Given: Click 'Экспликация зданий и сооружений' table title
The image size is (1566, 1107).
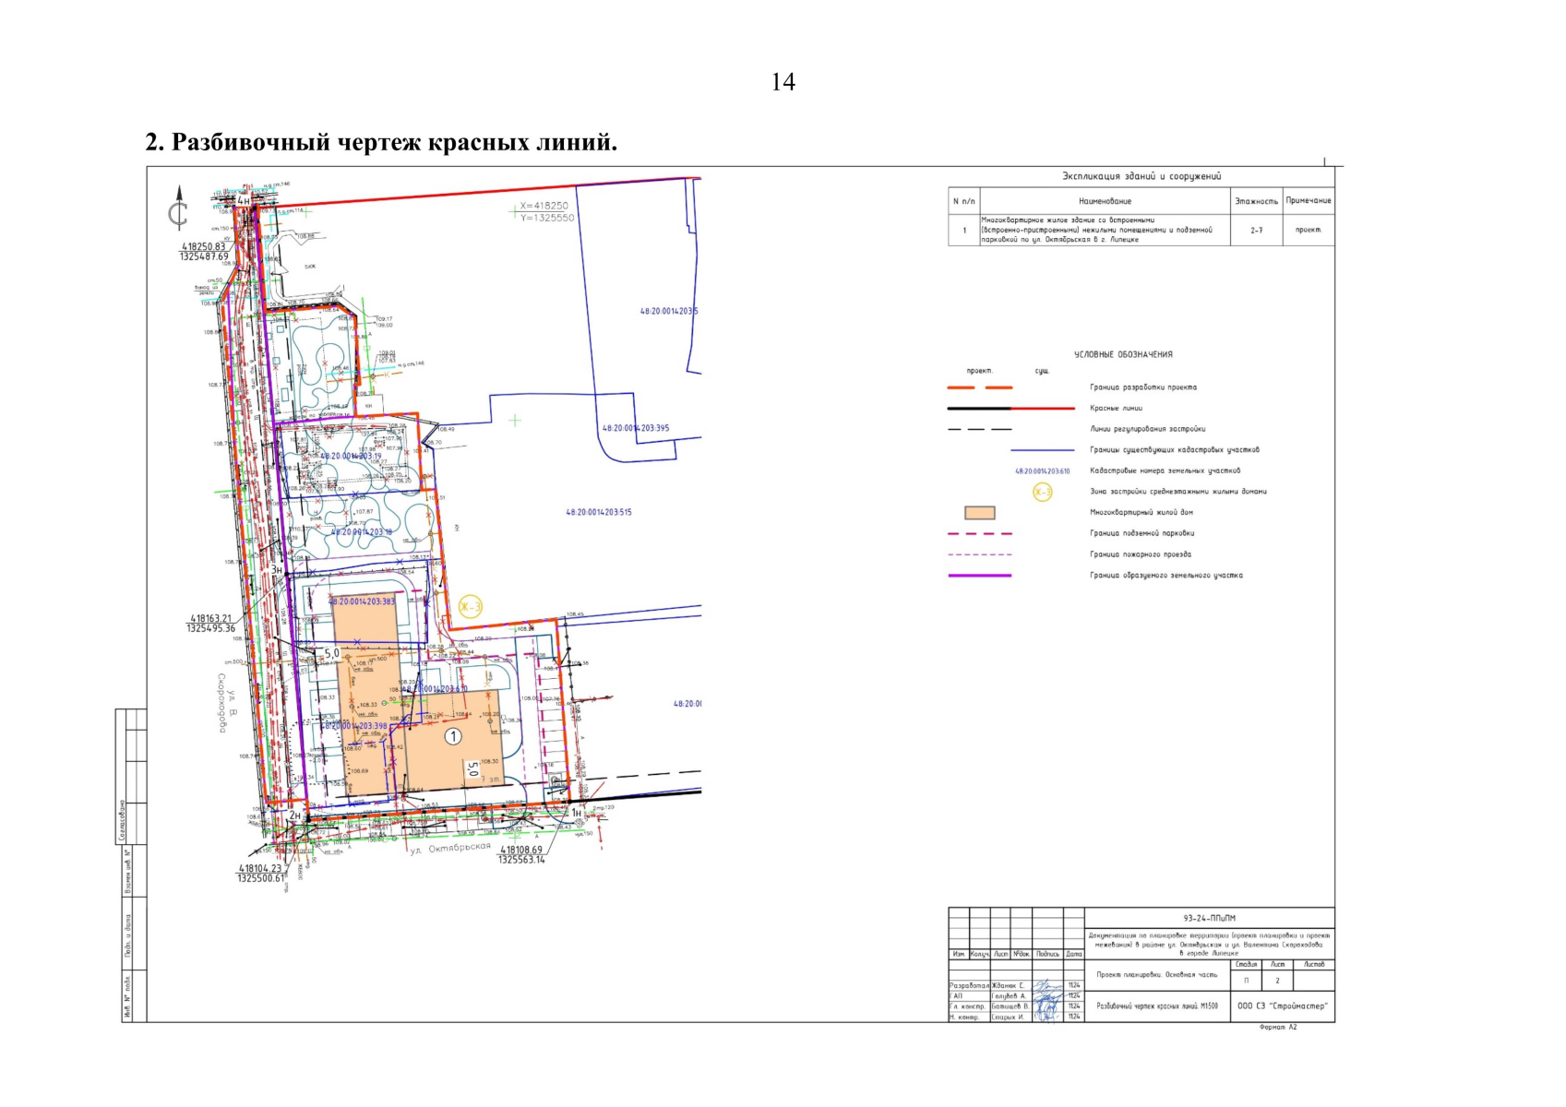Looking at the screenshot, I should point(1141,176).
